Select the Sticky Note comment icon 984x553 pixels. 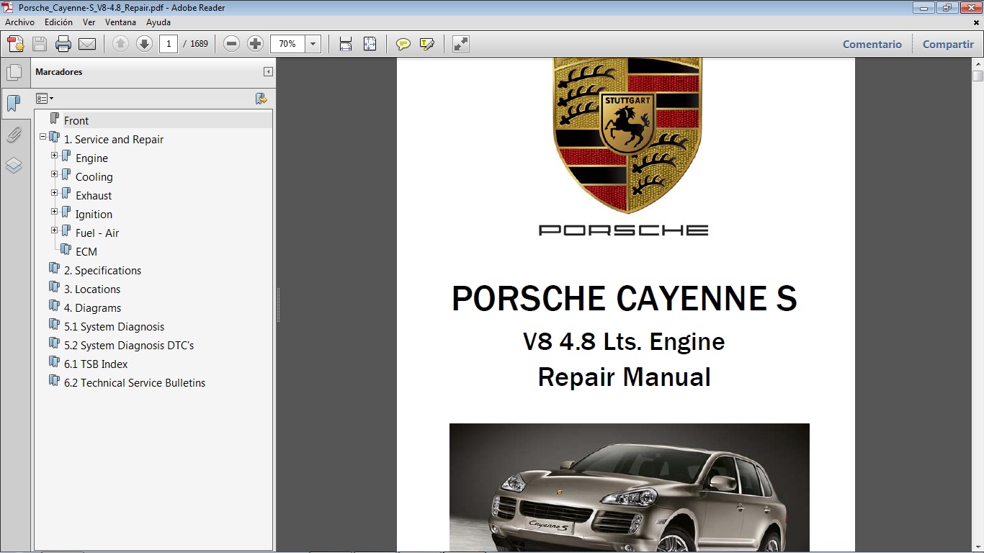pyautogui.click(x=401, y=44)
